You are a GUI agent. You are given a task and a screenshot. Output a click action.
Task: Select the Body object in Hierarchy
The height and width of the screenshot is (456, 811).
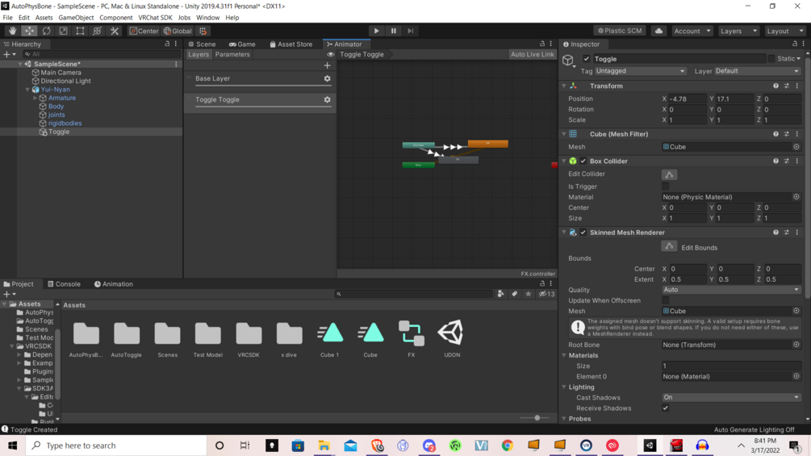point(56,106)
